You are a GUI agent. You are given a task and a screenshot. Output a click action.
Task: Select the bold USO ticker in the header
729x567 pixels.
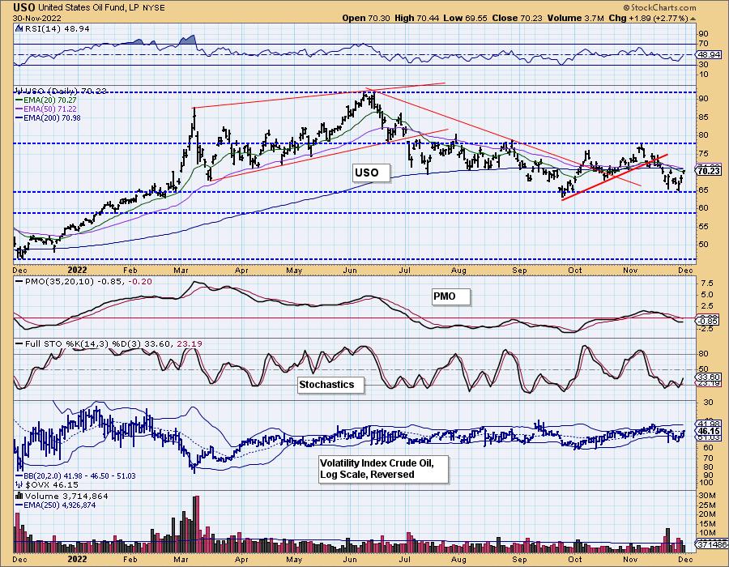(23, 7)
